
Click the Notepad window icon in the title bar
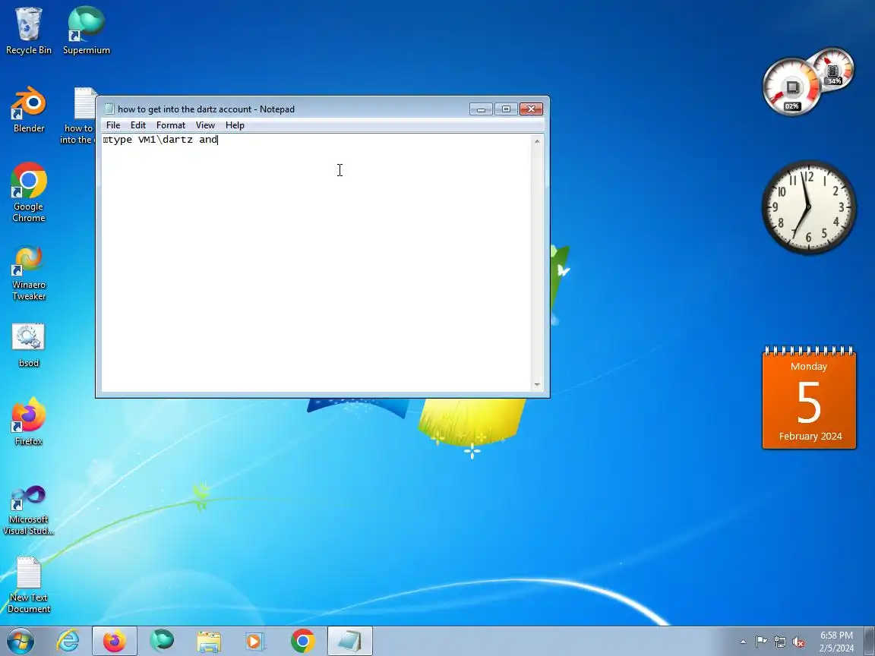(x=109, y=109)
